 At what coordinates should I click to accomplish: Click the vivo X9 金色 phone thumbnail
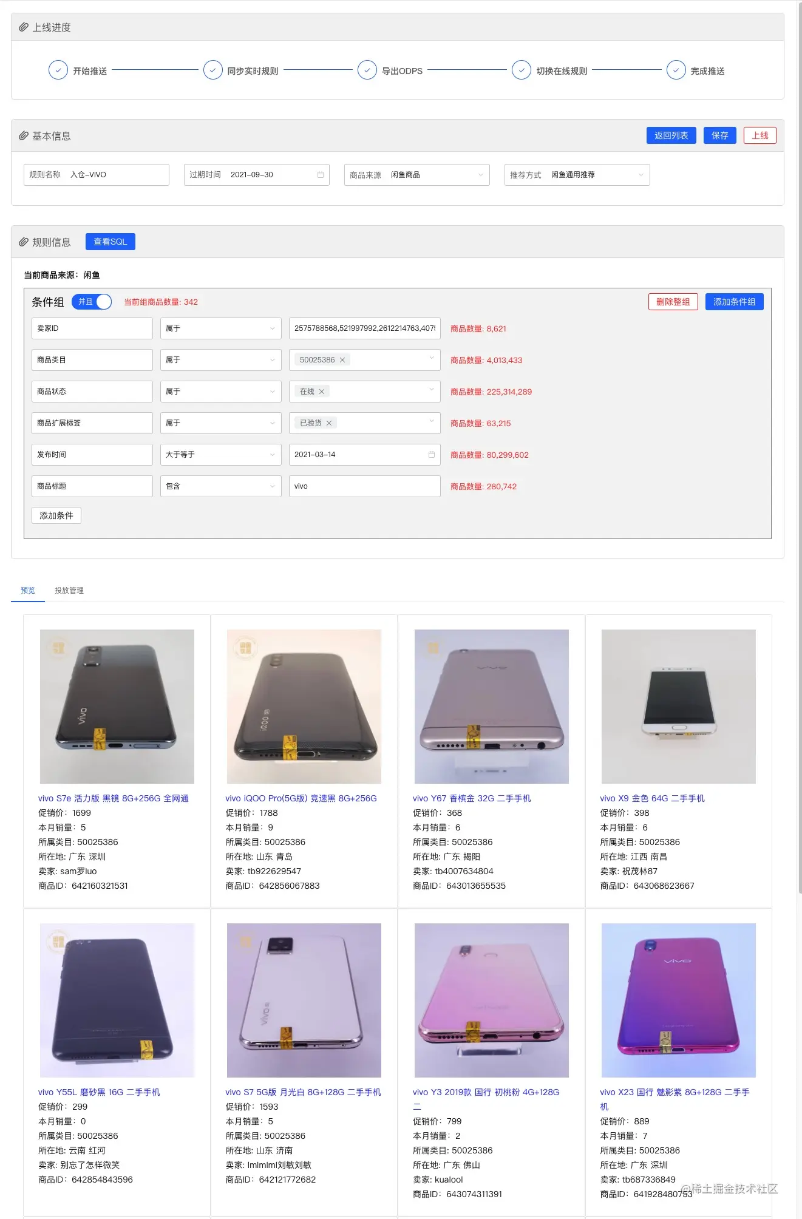(x=679, y=707)
